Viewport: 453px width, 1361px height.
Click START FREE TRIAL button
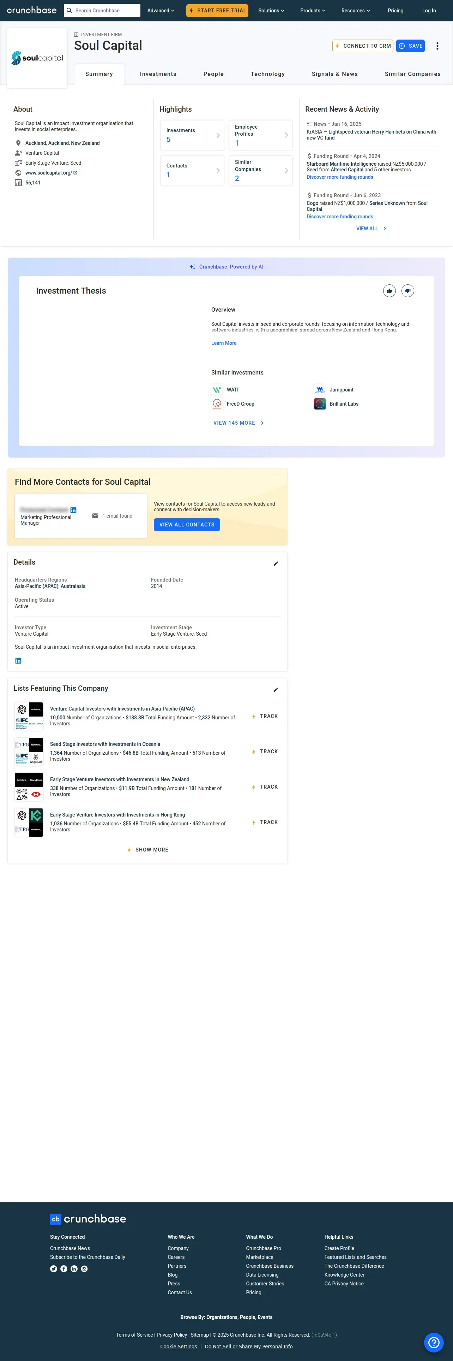[217, 11]
